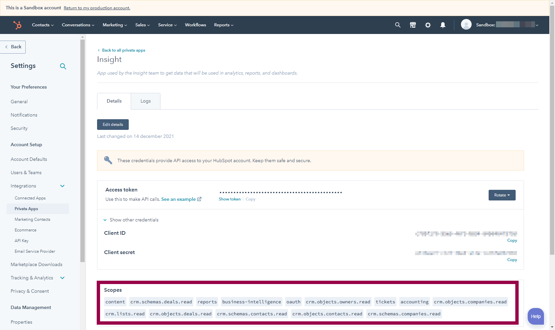The width and height of the screenshot is (555, 330).
Task: Open search with the magnifier icon in navbar
Action: pos(398,25)
